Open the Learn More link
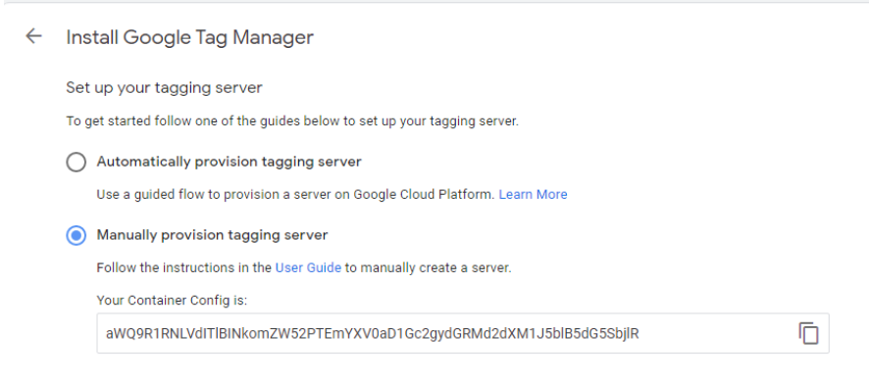This screenshot has width=869, height=380. click(x=533, y=194)
